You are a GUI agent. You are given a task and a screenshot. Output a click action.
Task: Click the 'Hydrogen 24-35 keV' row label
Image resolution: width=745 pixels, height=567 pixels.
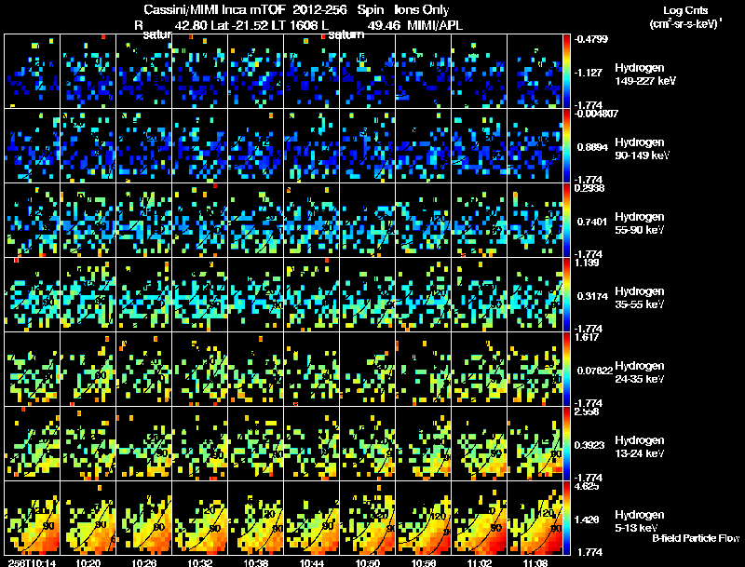point(640,372)
